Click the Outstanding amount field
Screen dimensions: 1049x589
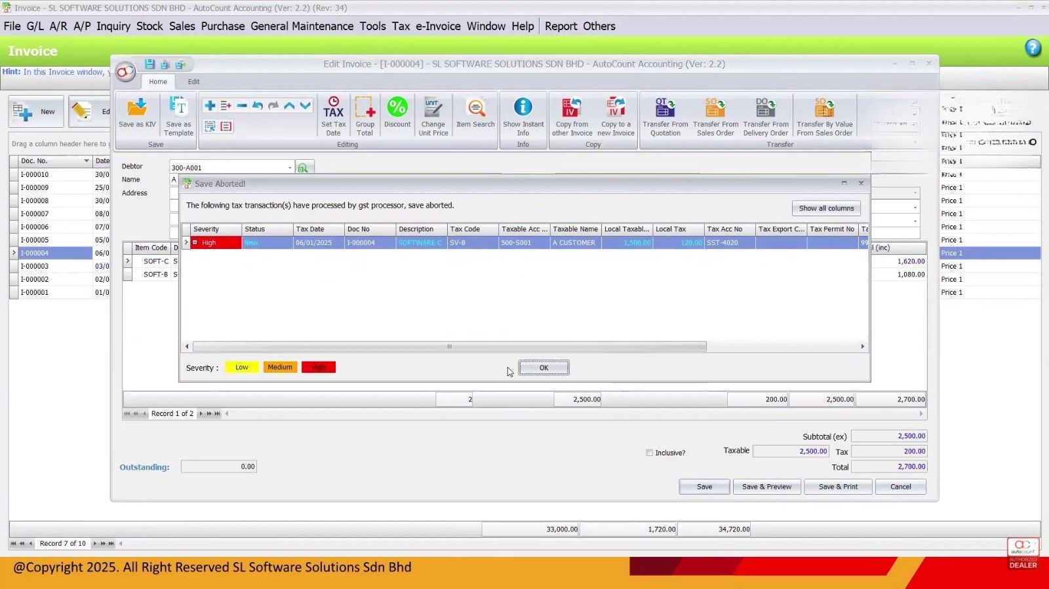point(219,466)
